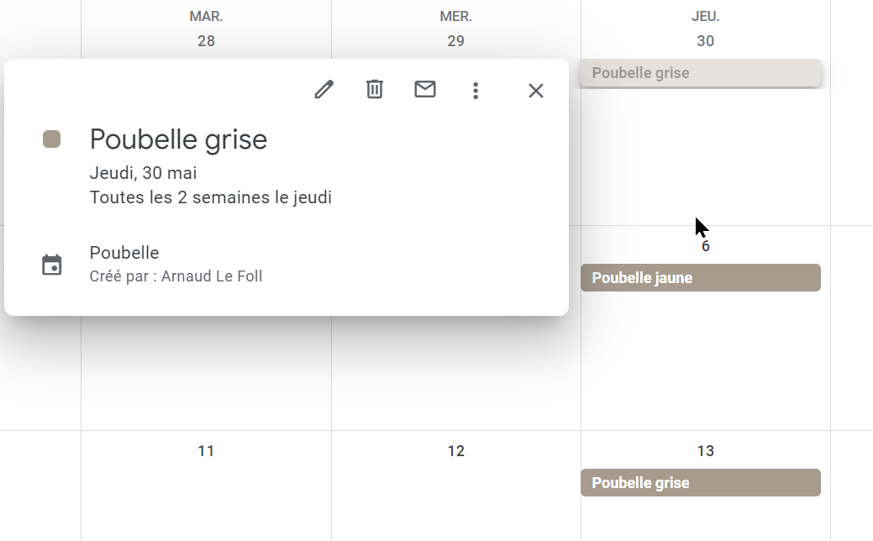
Task: Click the date number 29 under MER.
Action: pos(455,41)
